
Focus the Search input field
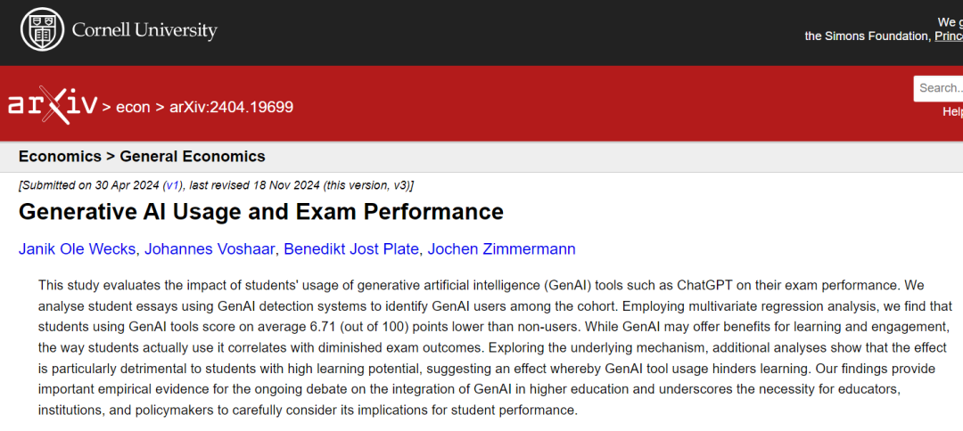coord(938,88)
